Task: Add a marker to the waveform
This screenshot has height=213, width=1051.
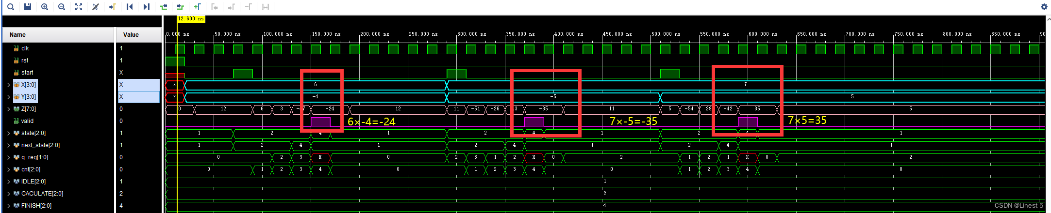Action: [198, 7]
